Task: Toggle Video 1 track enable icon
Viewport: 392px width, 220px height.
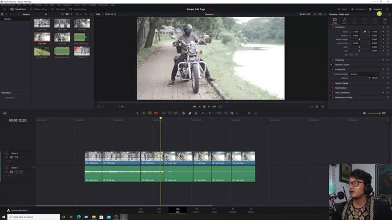Action: [x=16, y=157]
